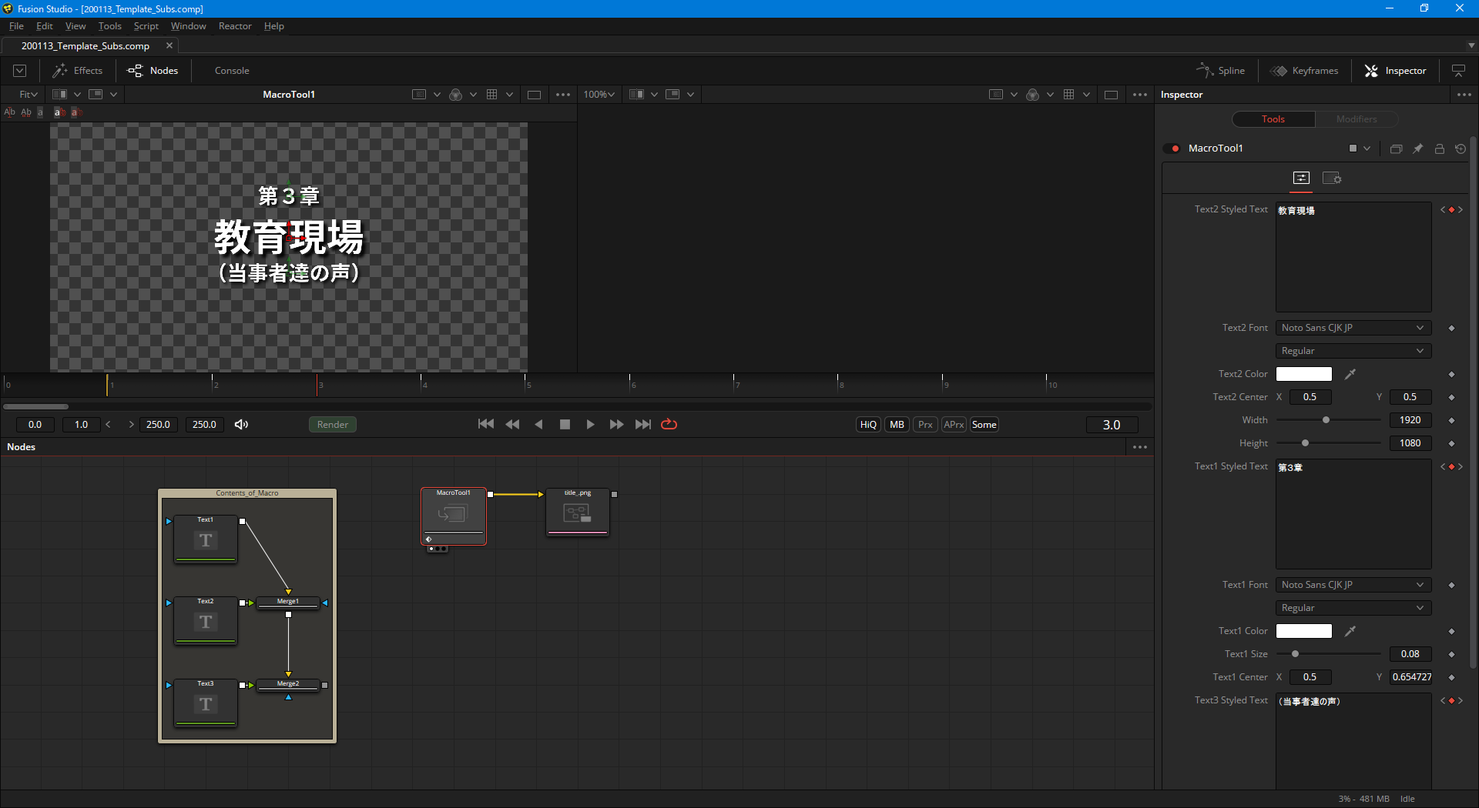The image size is (1479, 808).
Task: Toggle HiQ high quality mode
Action: click(x=868, y=425)
